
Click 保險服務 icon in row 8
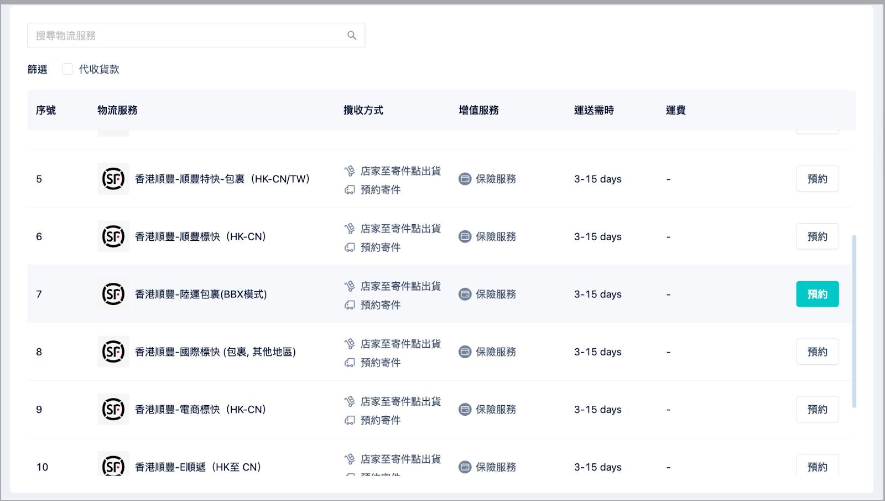click(465, 352)
